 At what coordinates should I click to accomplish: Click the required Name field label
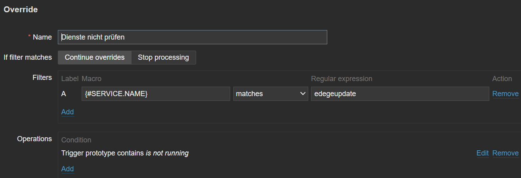point(42,37)
